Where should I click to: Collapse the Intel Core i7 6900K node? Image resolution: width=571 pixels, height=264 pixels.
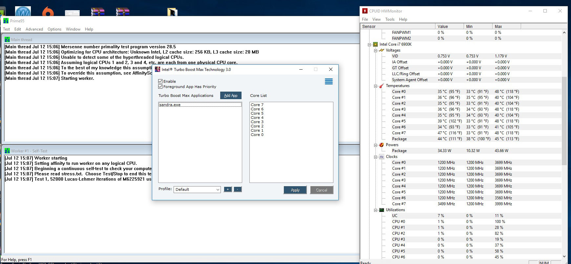tap(370, 44)
